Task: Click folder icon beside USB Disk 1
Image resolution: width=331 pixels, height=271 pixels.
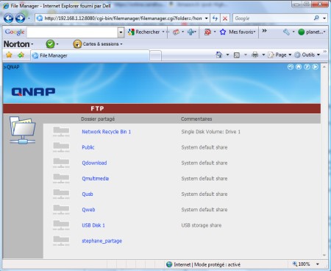Action: click(x=61, y=225)
